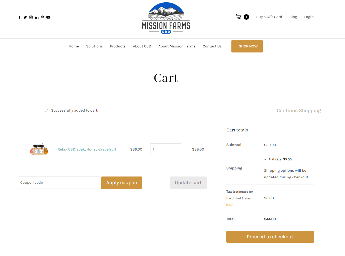Open the YouTube social icon
Viewport: 345px width, 256px height.
(x=48, y=17)
